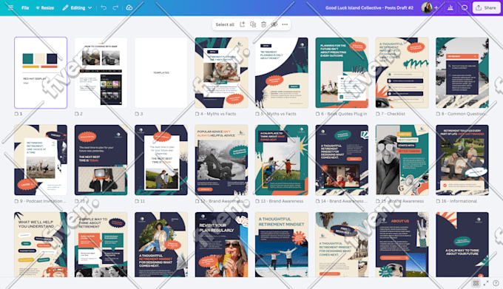Select 'A calm way to think' thumbnail
Viewport: 503px width, 289px height.
[462, 245]
